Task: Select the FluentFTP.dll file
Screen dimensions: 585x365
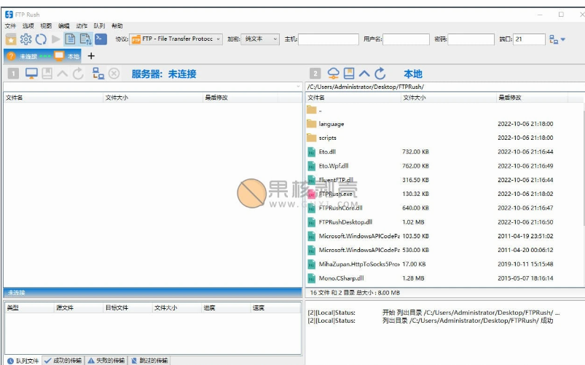Action: 444,180
